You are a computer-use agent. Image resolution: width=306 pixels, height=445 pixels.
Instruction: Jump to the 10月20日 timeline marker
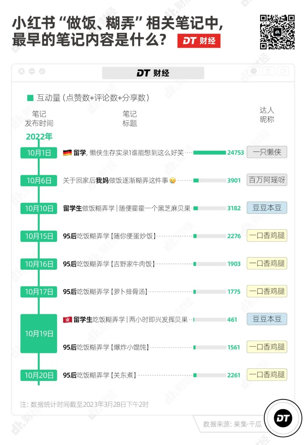39,375
